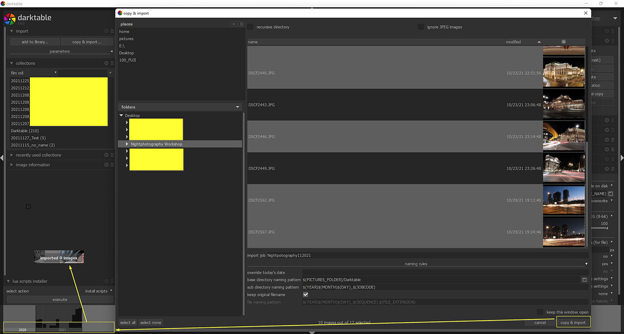Viewport: 624px width, 334px height.
Task: Collapse the Desktop folder tree node
Action: click(121, 116)
